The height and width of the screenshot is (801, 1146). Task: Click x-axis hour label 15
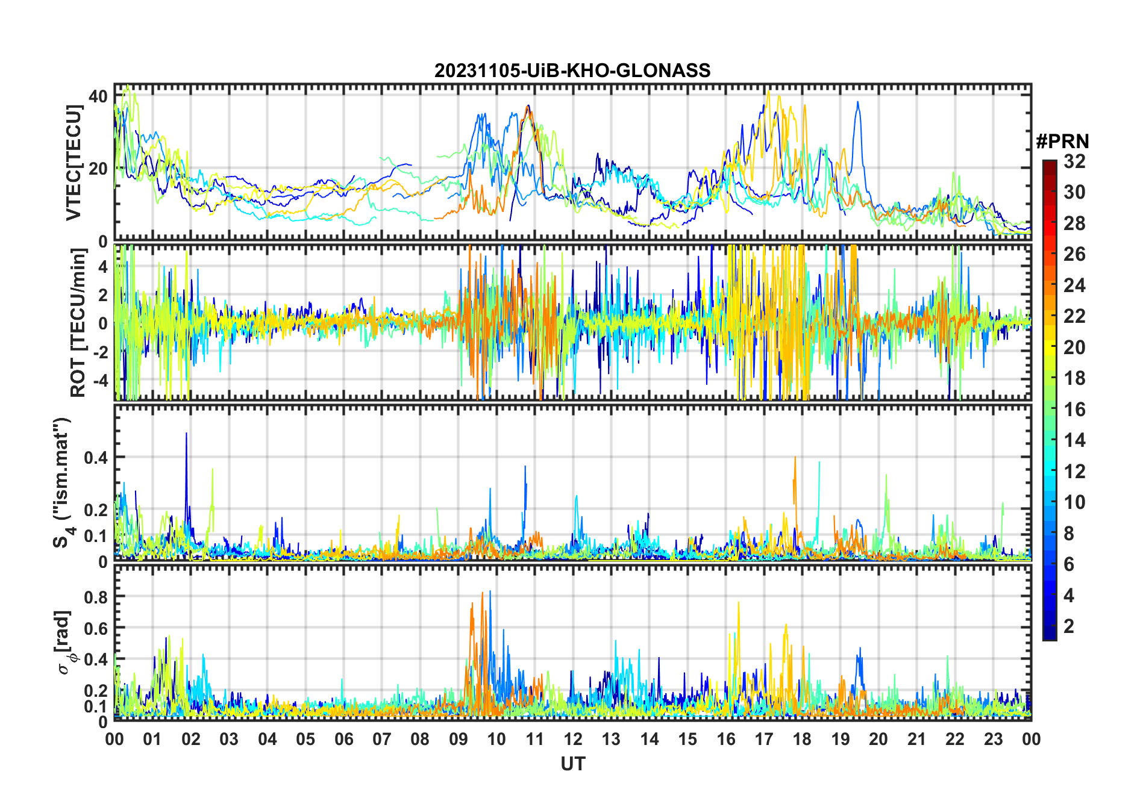point(687,740)
